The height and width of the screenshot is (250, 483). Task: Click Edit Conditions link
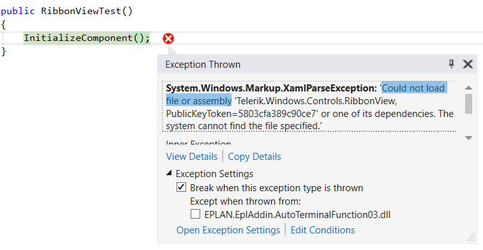(322, 230)
